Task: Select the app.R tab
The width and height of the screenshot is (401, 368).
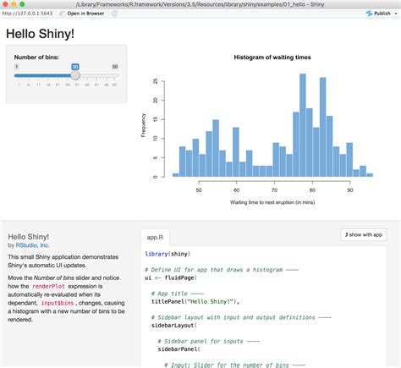Action: coord(155,238)
